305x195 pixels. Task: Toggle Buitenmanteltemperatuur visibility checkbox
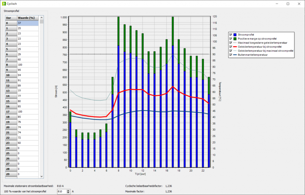click(231, 55)
